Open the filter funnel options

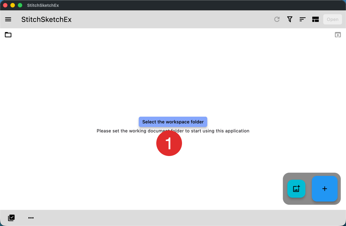click(x=290, y=19)
